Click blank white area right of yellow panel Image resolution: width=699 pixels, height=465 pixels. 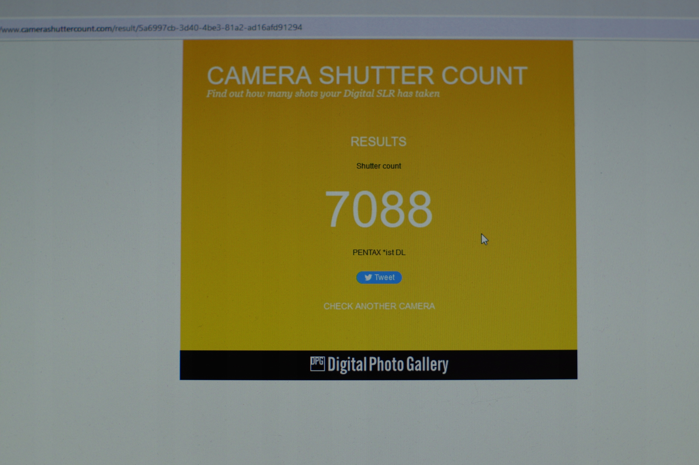point(637,208)
